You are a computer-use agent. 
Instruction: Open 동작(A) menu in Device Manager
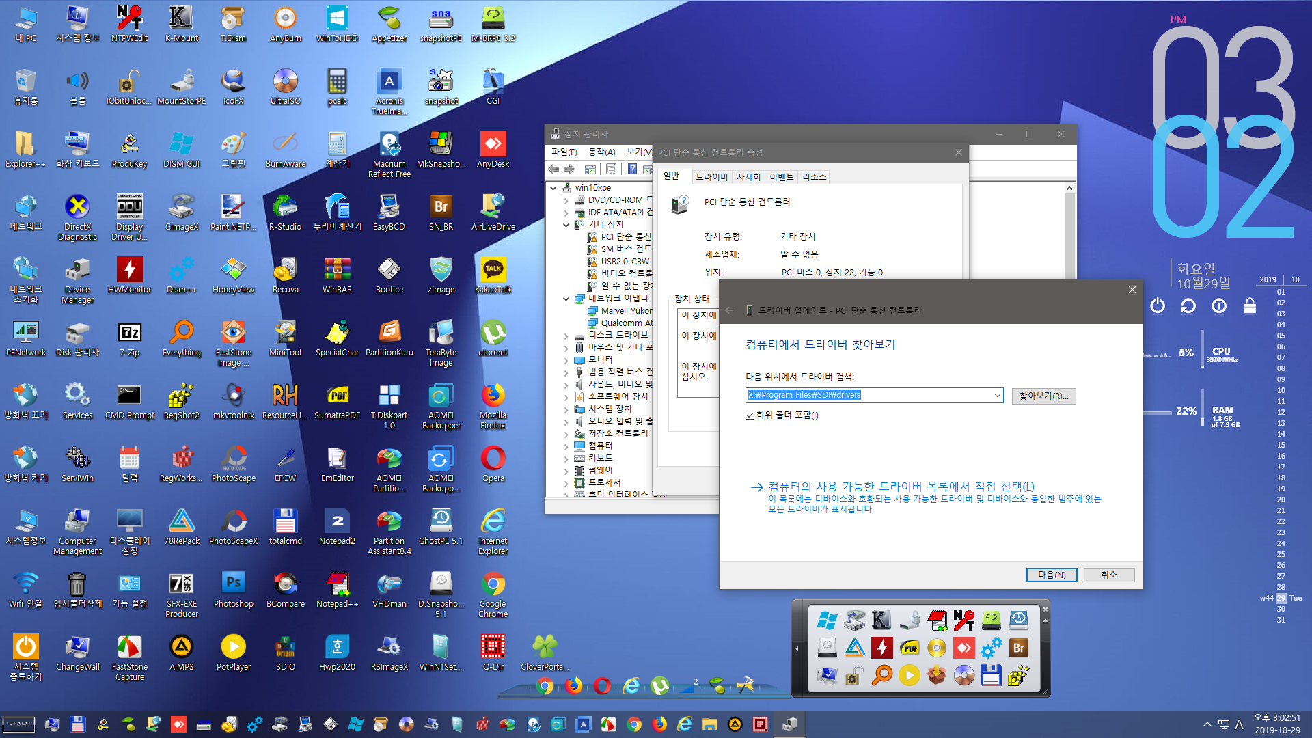[601, 152]
